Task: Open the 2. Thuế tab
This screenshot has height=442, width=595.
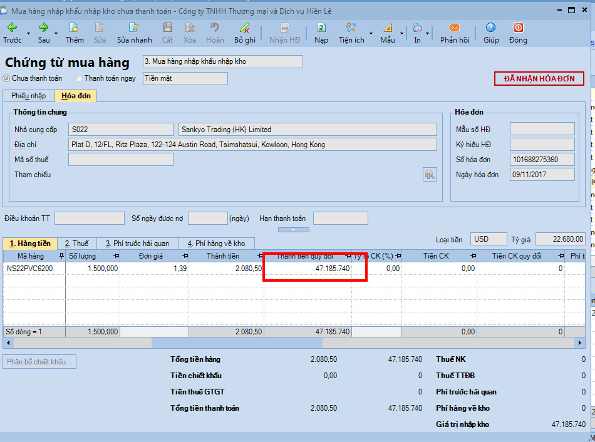Action: click(76, 243)
